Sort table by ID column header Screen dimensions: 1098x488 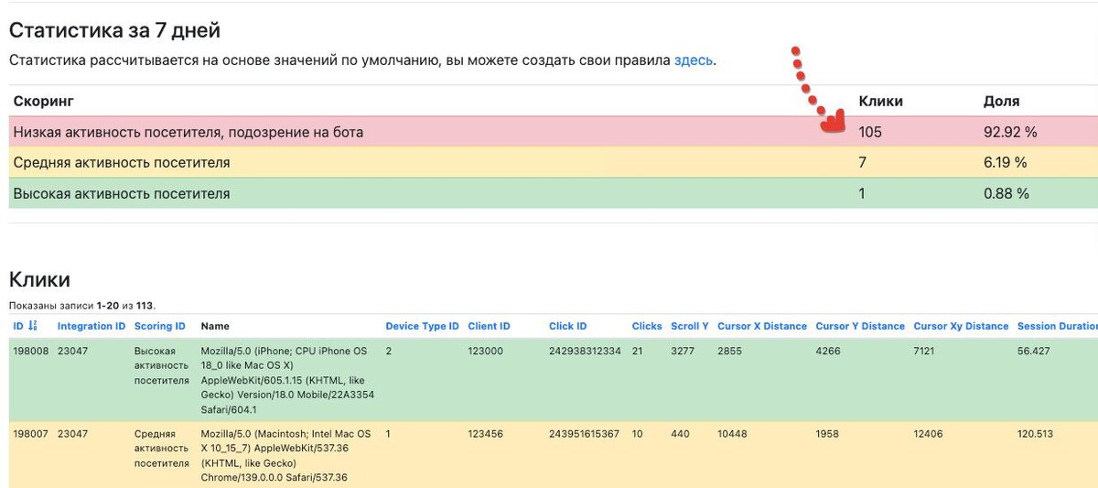[18, 326]
